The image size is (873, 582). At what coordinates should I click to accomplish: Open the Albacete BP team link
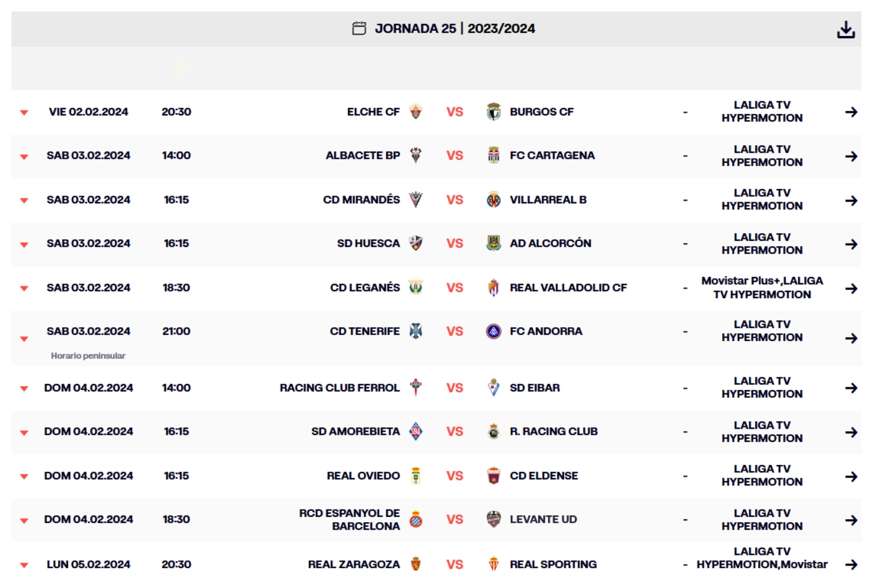click(362, 156)
